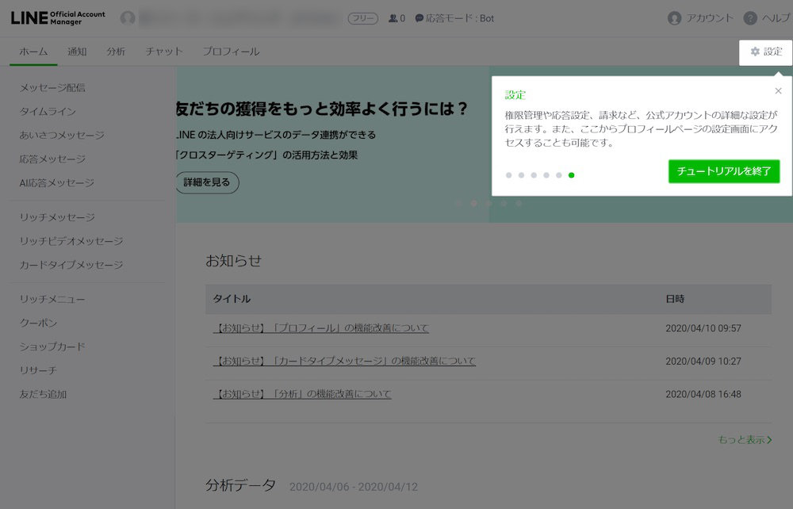Open the 分析の機能改善 notice link

(302, 394)
